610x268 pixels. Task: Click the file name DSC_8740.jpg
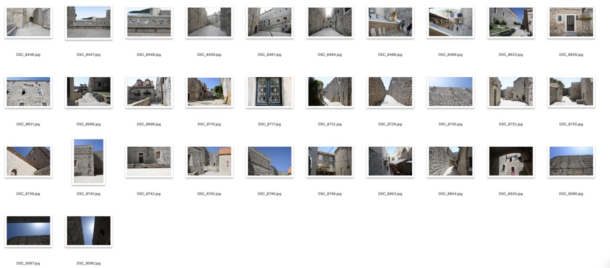coord(88,194)
